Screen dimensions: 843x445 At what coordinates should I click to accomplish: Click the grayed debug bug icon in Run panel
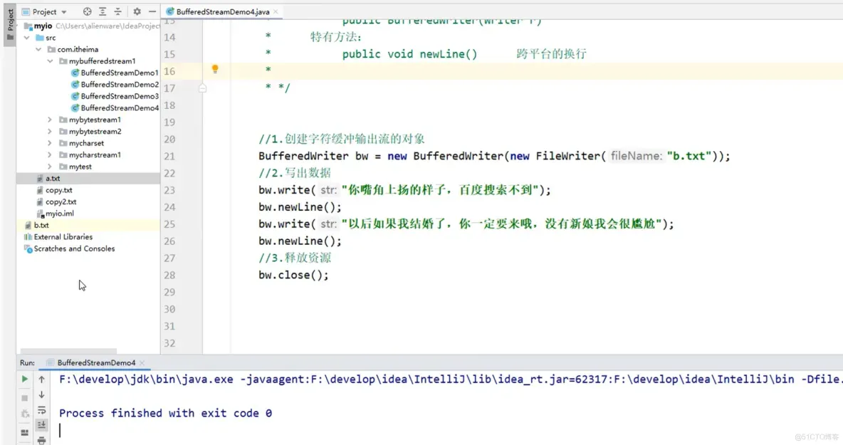pyautogui.click(x=25, y=414)
